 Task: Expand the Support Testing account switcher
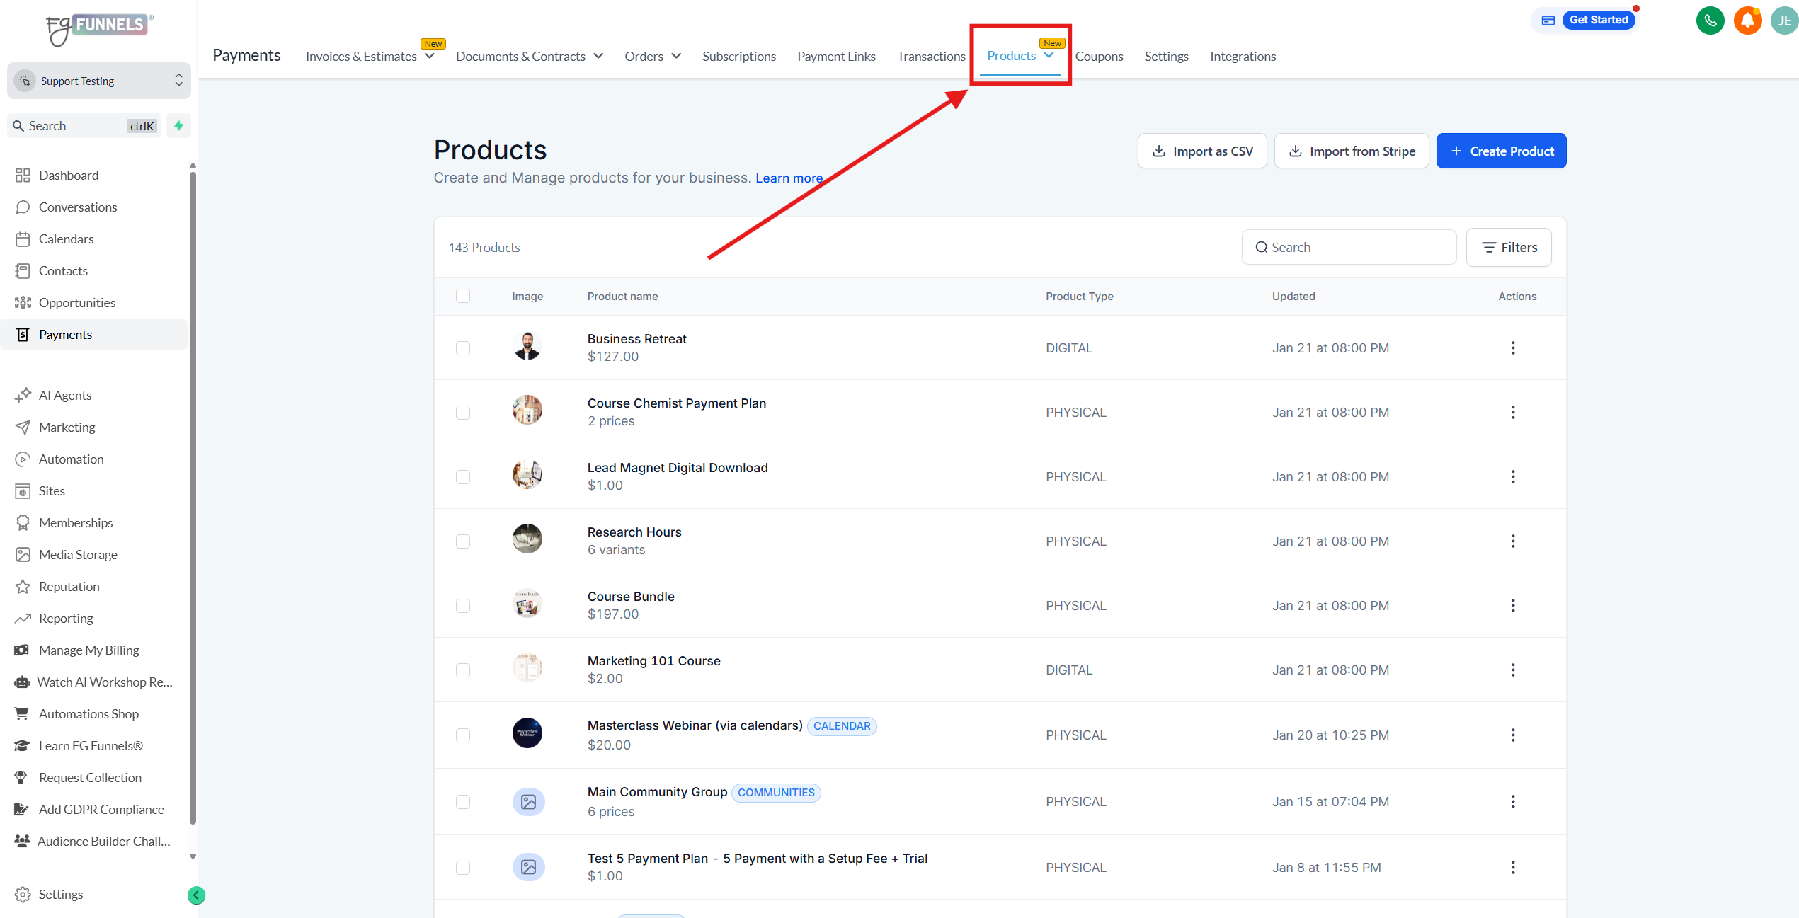pyautogui.click(x=99, y=81)
